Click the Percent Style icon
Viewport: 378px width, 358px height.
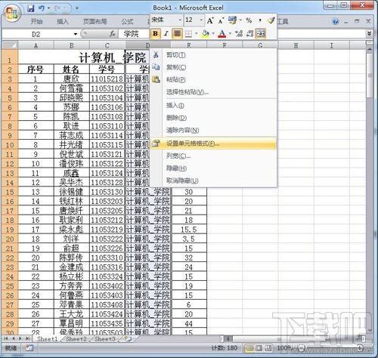[x=249, y=20]
